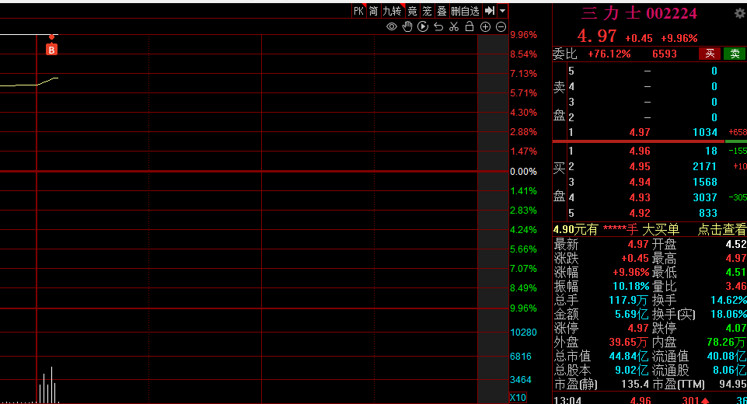Image resolution: width=747 pixels, height=404 pixels.
Task: Zoom out with the minus icon
Action: (x=501, y=27)
